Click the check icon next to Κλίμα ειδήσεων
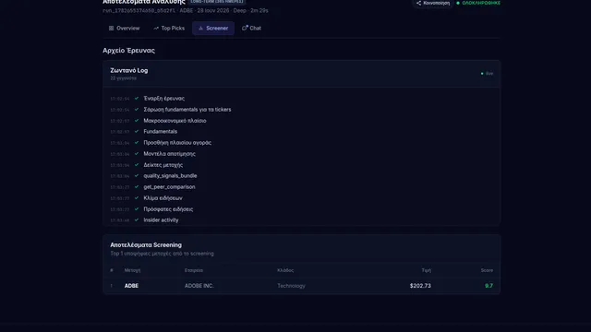Screen dimensions: 591x332 [137, 198]
